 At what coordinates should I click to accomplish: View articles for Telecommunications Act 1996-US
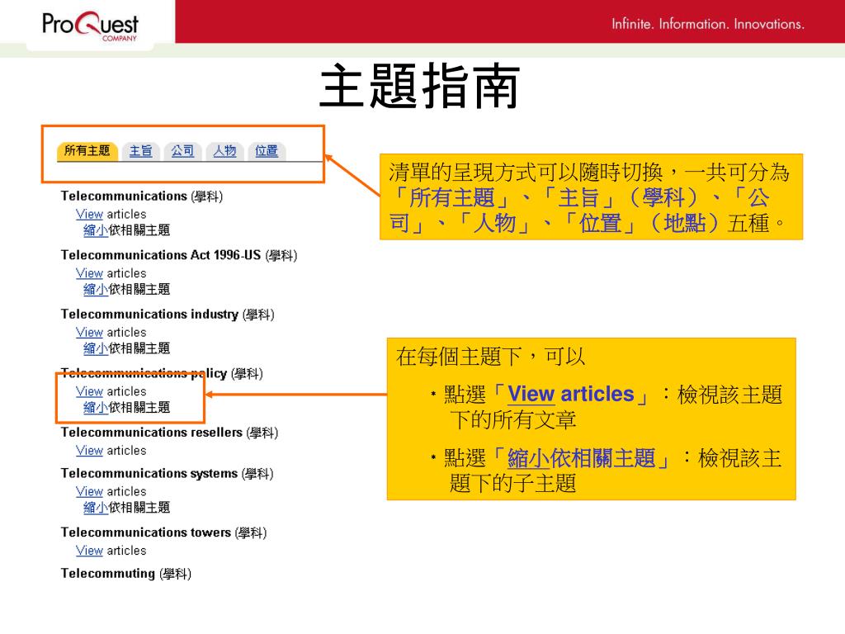click(x=89, y=273)
